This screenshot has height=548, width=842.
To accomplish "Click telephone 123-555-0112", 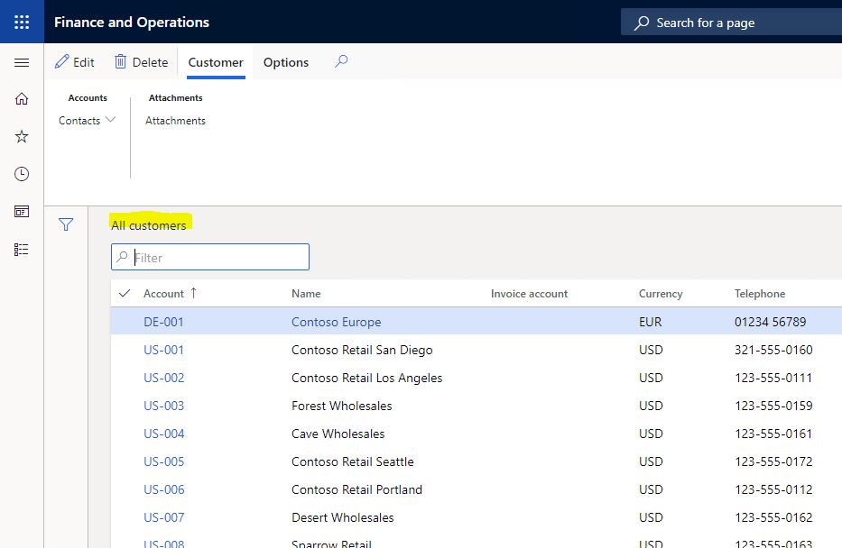I will click(773, 489).
